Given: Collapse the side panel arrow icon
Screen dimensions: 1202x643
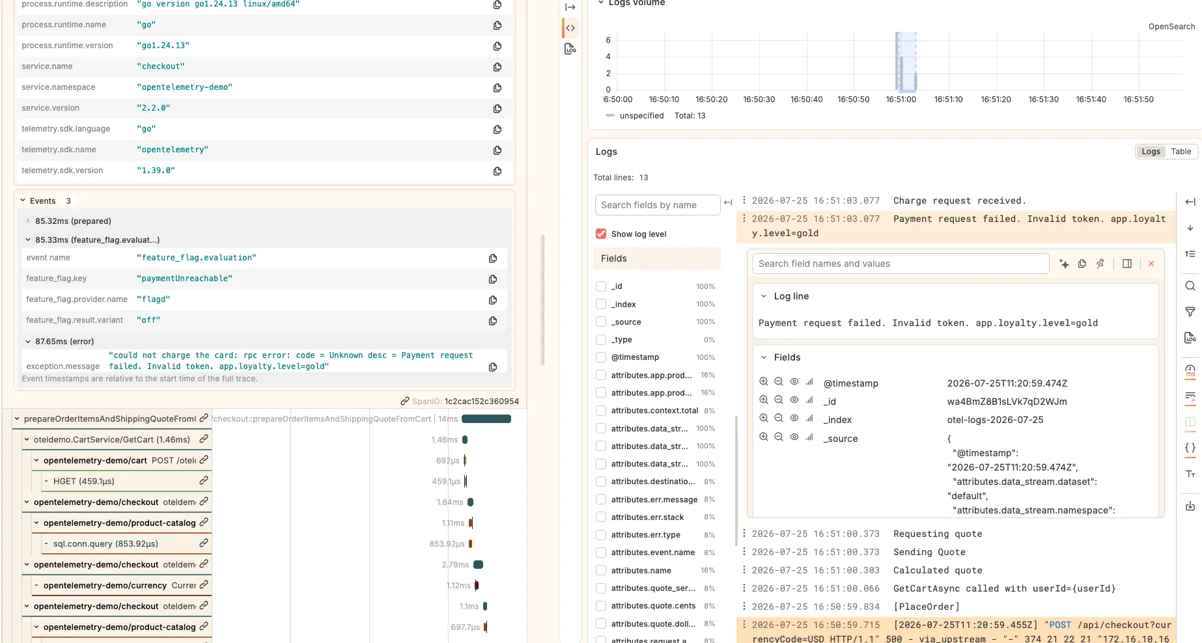Looking at the screenshot, I should (x=570, y=7).
